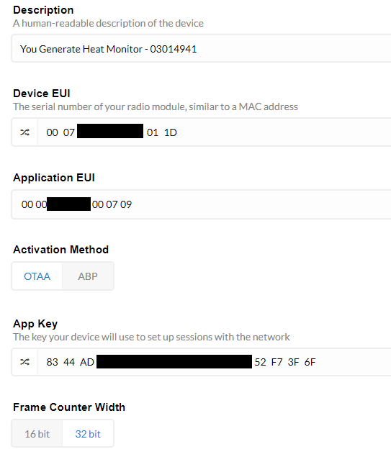Click the Application EUI heading label
The width and height of the screenshot is (391, 462).
click(54, 178)
